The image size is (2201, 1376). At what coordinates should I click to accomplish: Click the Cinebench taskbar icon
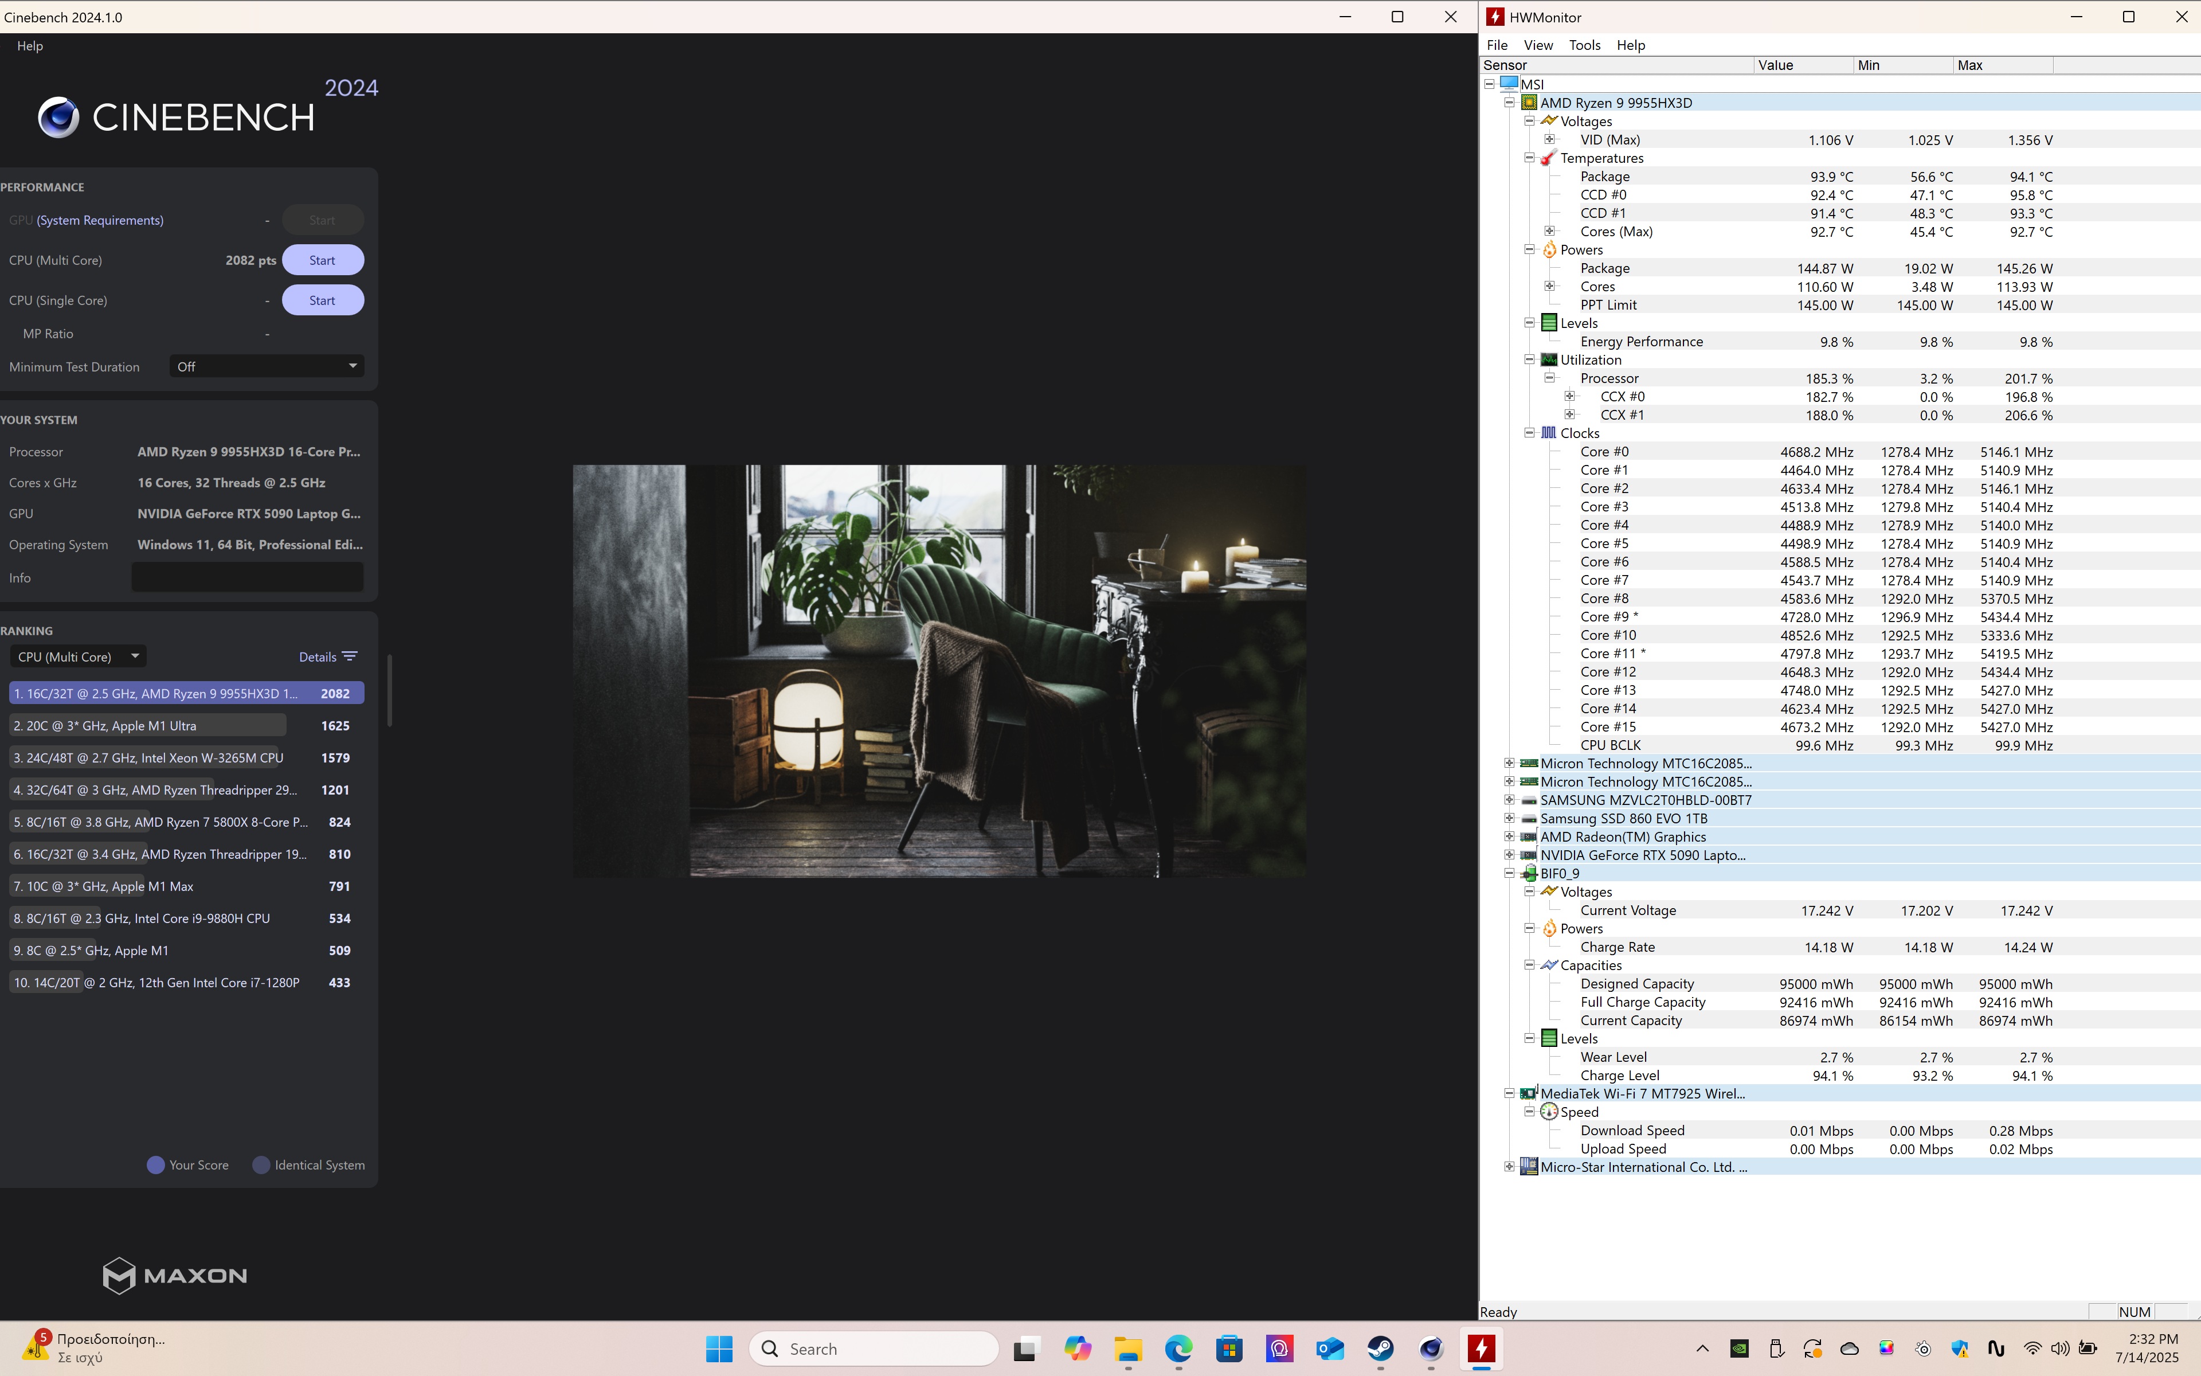click(1431, 1348)
